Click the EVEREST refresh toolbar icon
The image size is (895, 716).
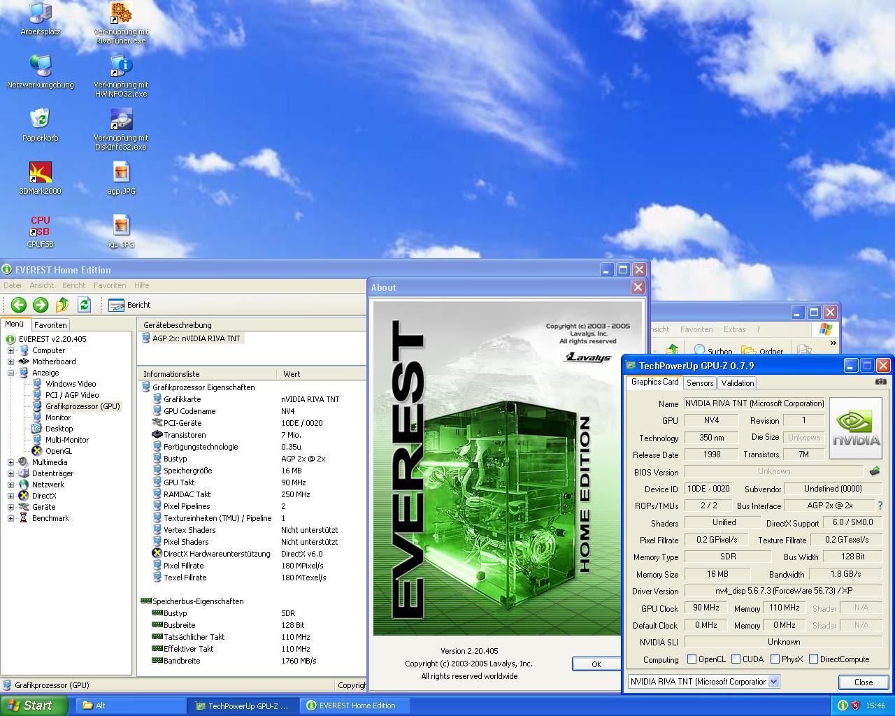(x=85, y=305)
